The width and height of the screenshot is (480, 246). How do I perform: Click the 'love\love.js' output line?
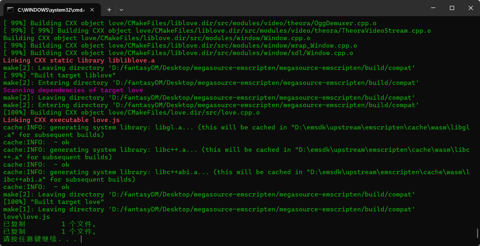(x=27, y=217)
